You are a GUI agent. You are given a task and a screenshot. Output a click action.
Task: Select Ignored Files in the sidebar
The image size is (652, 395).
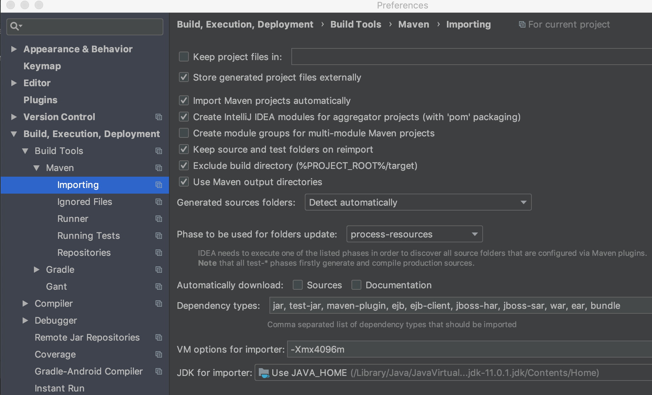pyautogui.click(x=85, y=202)
